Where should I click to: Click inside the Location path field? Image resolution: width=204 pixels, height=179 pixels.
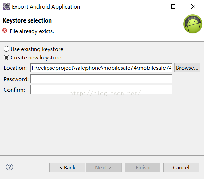(x=101, y=68)
